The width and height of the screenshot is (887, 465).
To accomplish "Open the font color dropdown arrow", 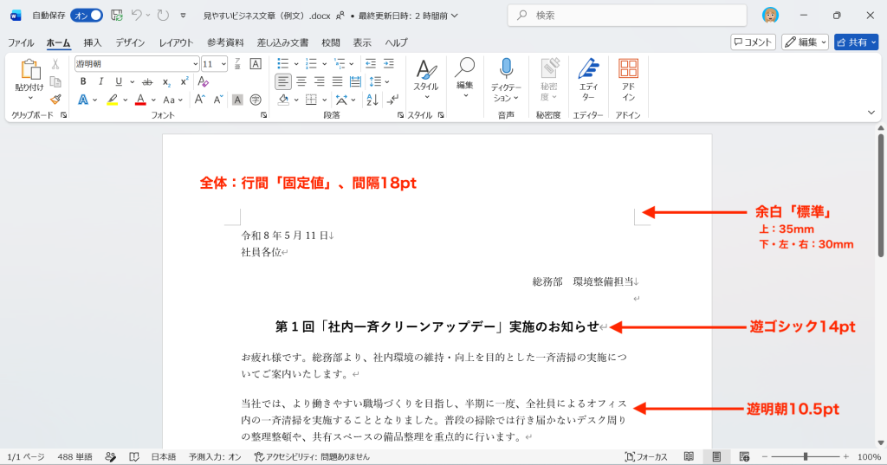I will (x=153, y=100).
